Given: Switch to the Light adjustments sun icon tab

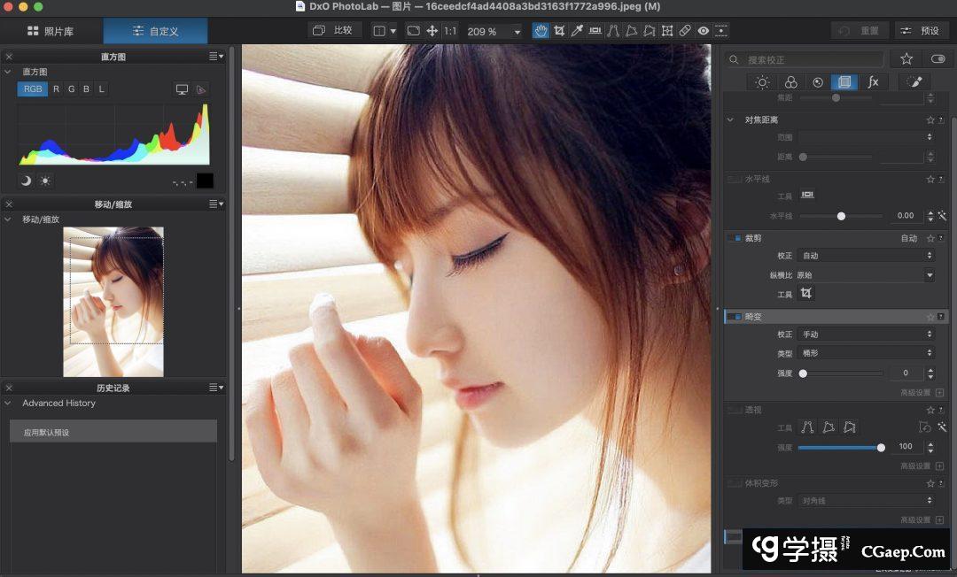Looking at the screenshot, I should (x=761, y=81).
